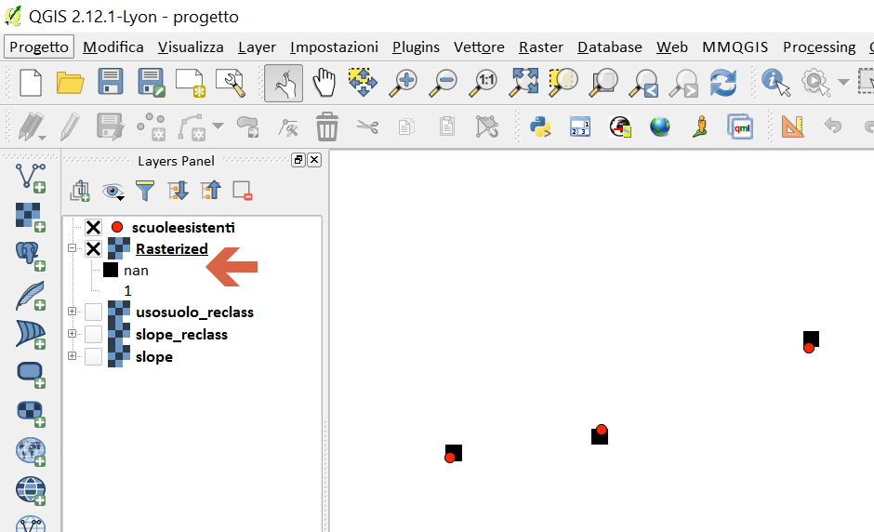Click the Zoom In magnifier tool
The width and height of the screenshot is (874, 532).
click(x=403, y=82)
